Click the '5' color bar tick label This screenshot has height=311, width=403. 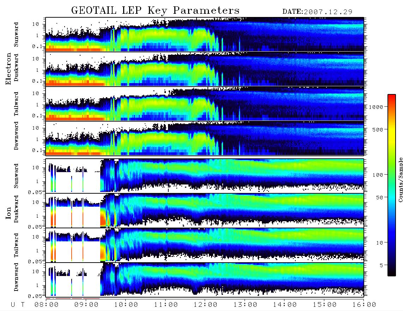(381, 265)
